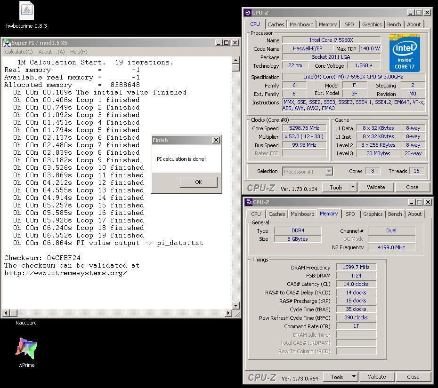Switch to Bench tab in top CPU-Z
Image resolution: width=438 pixels, height=388 pixels.
[x=394, y=24]
